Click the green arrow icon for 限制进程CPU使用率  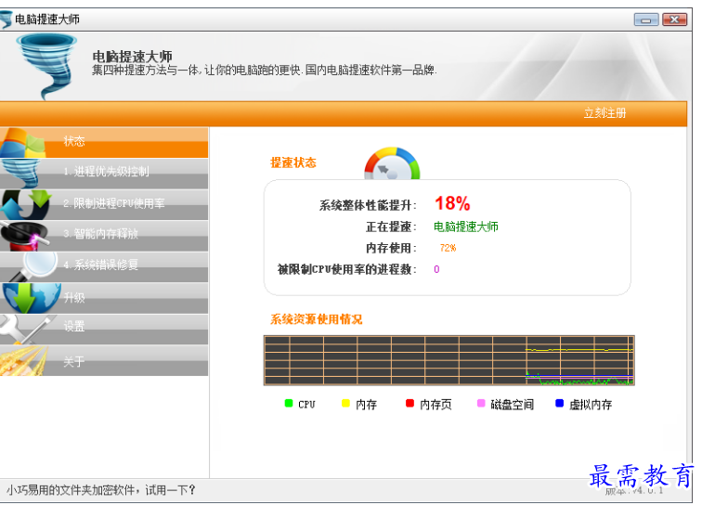tap(23, 204)
